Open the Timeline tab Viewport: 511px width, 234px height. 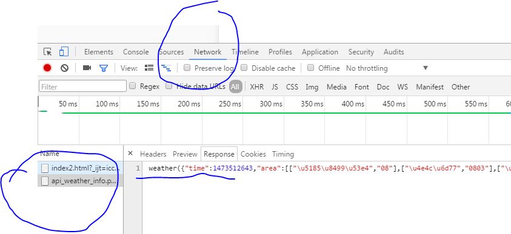pos(245,52)
